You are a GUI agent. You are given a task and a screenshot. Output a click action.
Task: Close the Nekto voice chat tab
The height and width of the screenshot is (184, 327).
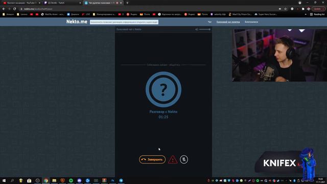(121, 3)
